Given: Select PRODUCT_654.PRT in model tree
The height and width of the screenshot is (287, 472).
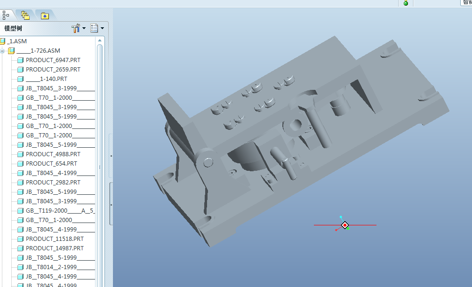Looking at the screenshot, I should click(51, 164).
